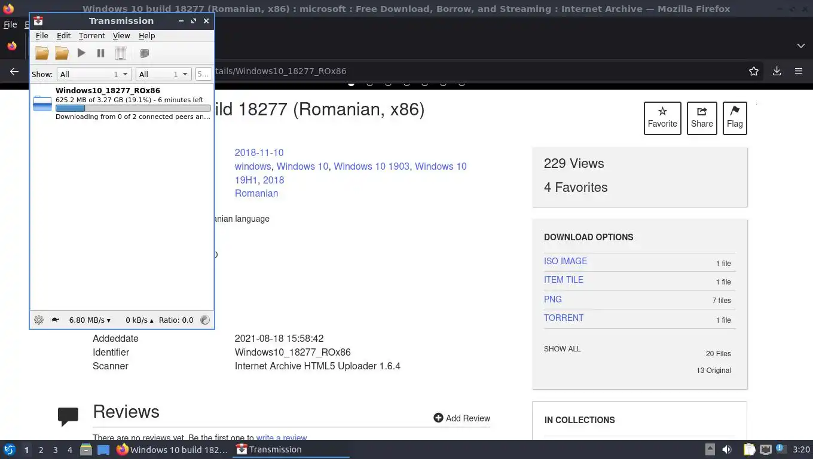The height and width of the screenshot is (459, 813).
Task: Click the Ratio: 0.0 status text
Action: (x=176, y=320)
